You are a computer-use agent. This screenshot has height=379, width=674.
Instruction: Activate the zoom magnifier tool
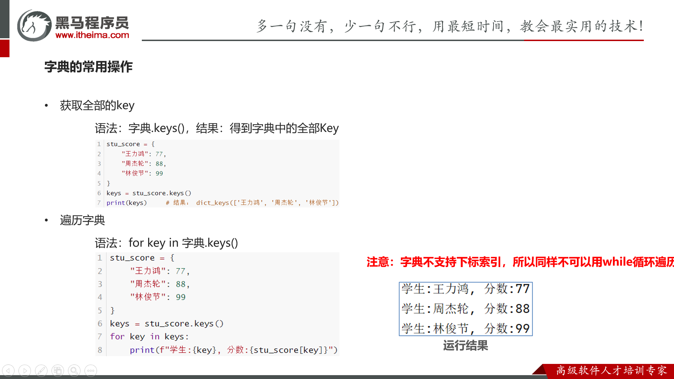coord(74,371)
